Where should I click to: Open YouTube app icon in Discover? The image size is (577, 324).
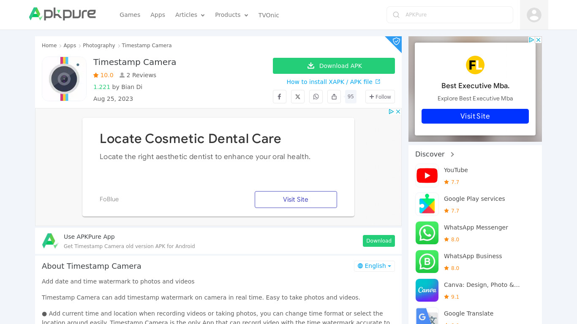pyautogui.click(x=427, y=175)
